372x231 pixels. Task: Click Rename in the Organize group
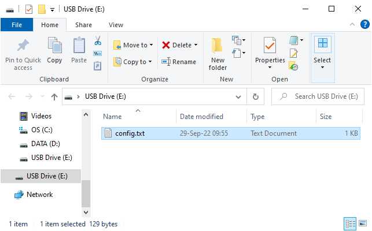pos(179,62)
